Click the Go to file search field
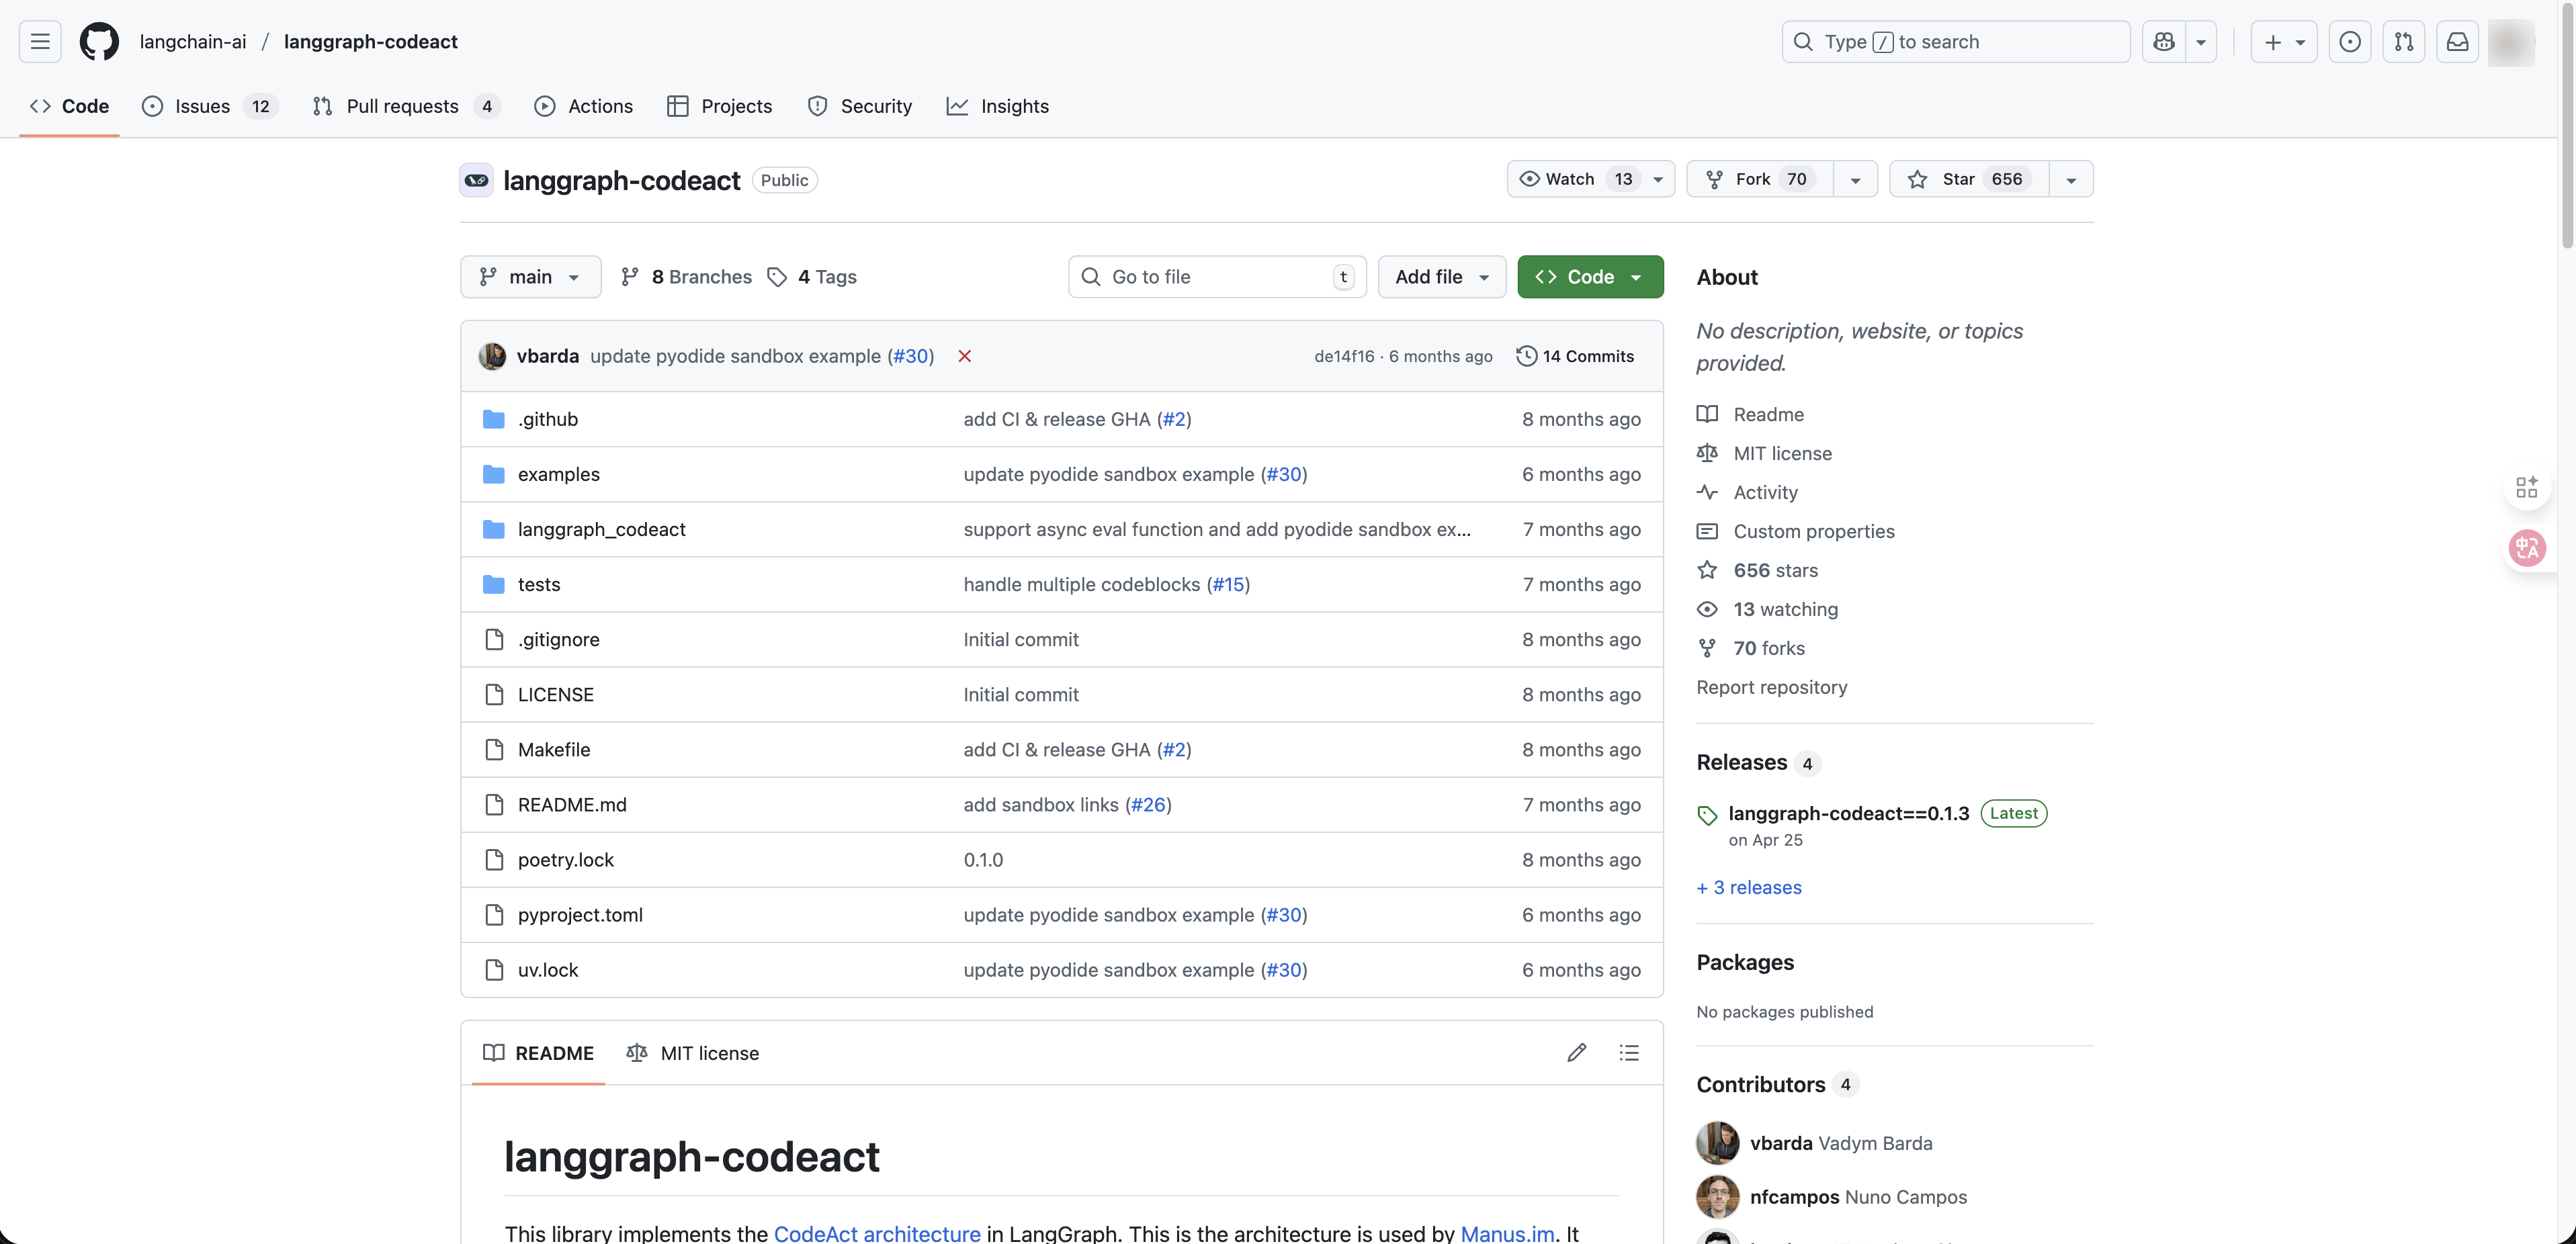The height and width of the screenshot is (1244, 2576). (x=1217, y=276)
